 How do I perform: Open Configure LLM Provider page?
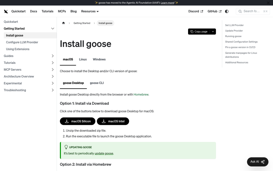click(22, 42)
